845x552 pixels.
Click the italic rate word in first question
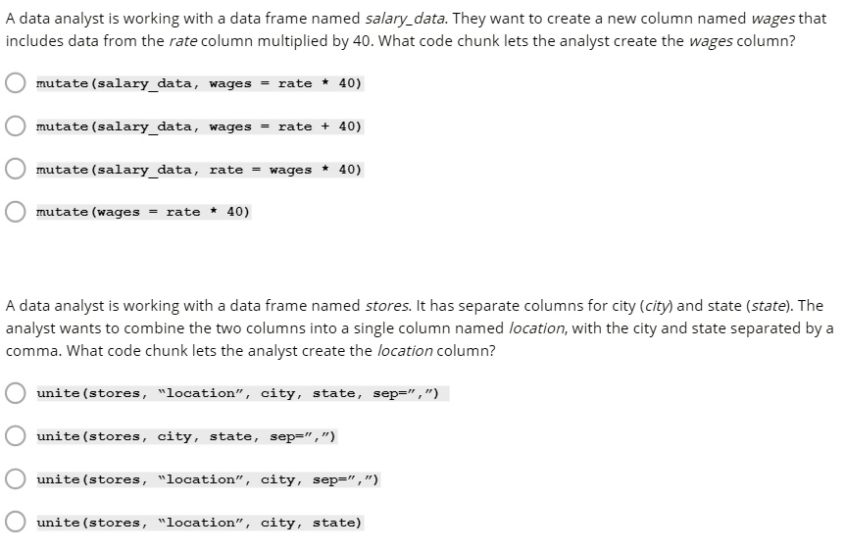183,41
